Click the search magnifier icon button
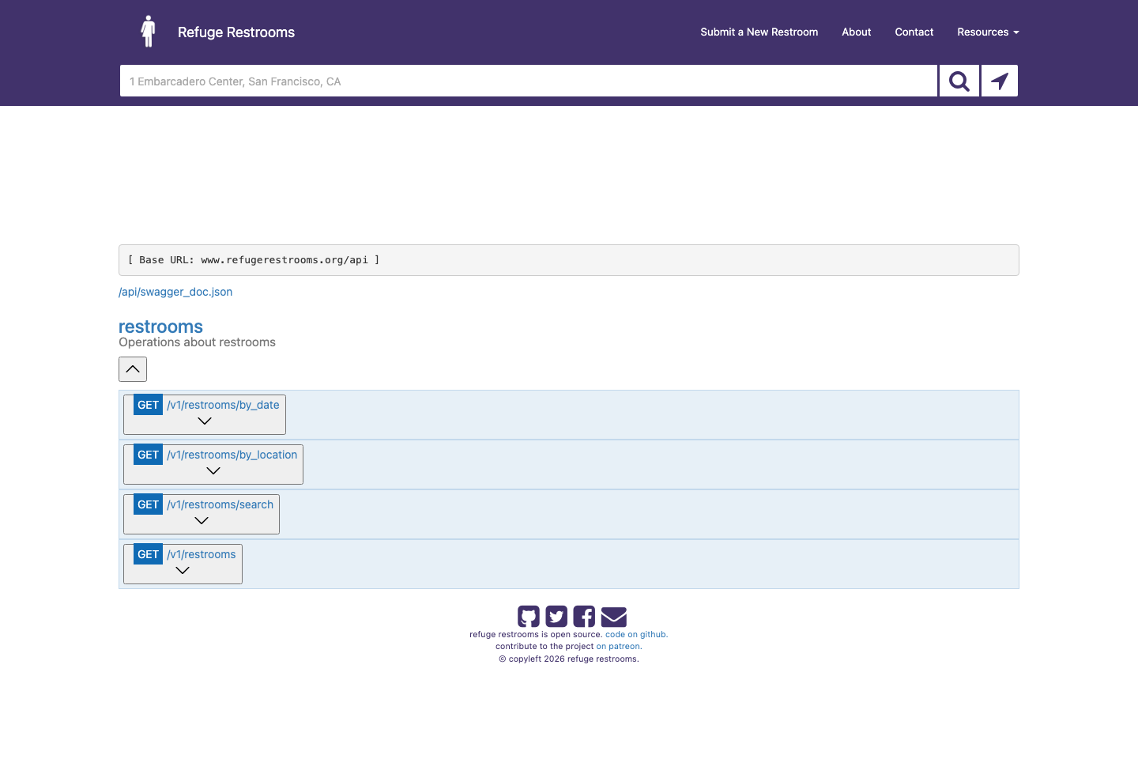The height and width of the screenshot is (759, 1138). (959, 81)
